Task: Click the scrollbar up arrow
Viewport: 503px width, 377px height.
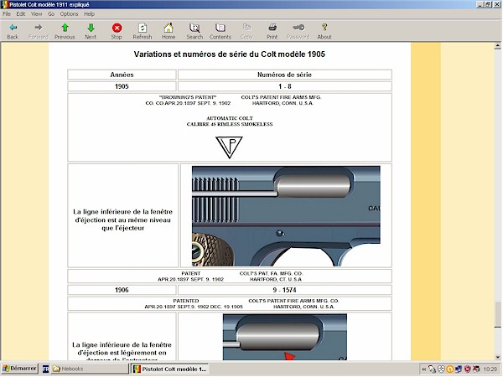Action: tap(498, 46)
